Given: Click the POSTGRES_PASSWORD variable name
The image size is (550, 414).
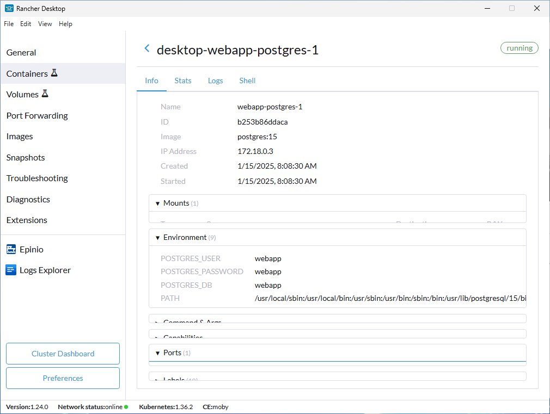Looking at the screenshot, I should (201, 271).
